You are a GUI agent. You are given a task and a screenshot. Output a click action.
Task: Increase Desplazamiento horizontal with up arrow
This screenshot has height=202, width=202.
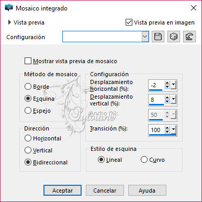pos(167,83)
